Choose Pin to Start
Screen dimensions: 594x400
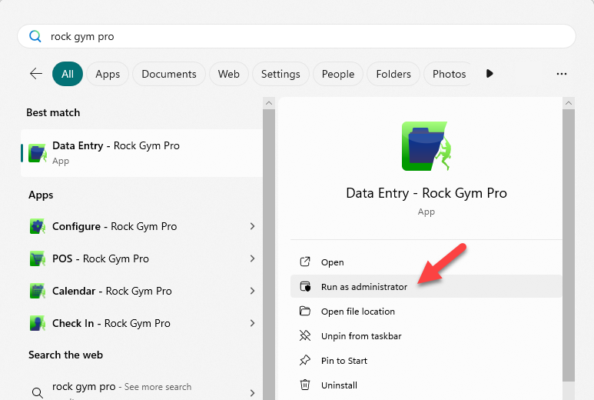tap(426, 361)
